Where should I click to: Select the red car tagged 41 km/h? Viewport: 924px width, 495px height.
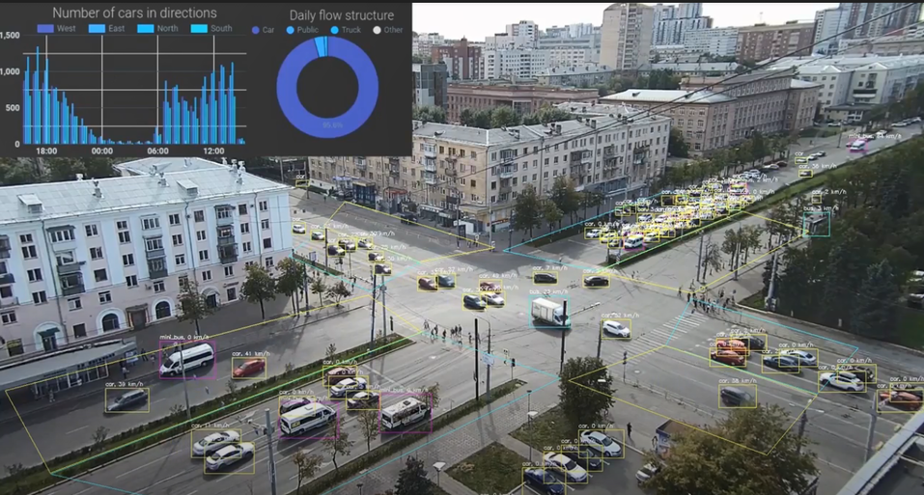tap(248, 368)
